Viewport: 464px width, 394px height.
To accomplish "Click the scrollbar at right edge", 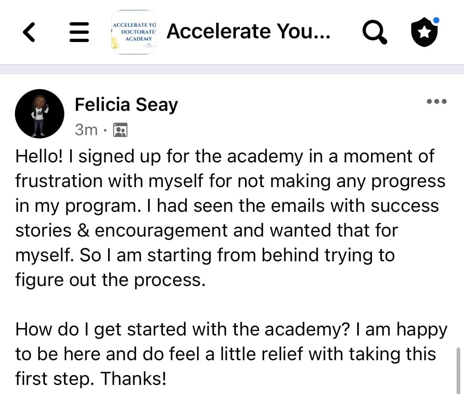I will (x=458, y=370).
